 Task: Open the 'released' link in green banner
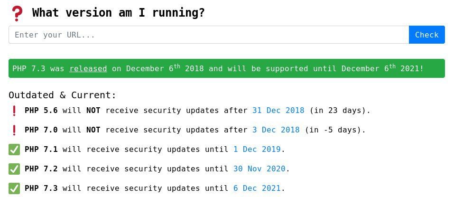click(x=88, y=69)
